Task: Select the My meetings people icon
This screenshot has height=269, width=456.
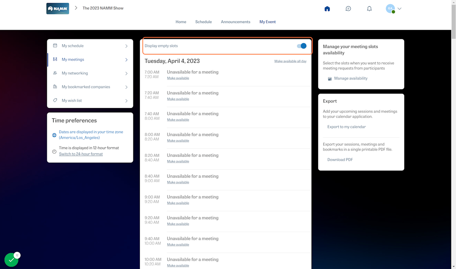Action: (x=54, y=59)
